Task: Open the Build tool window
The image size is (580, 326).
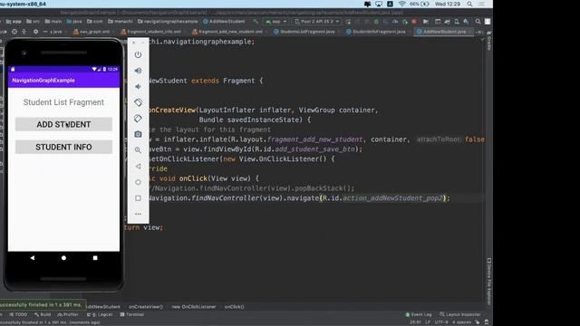Action: pos(43,314)
